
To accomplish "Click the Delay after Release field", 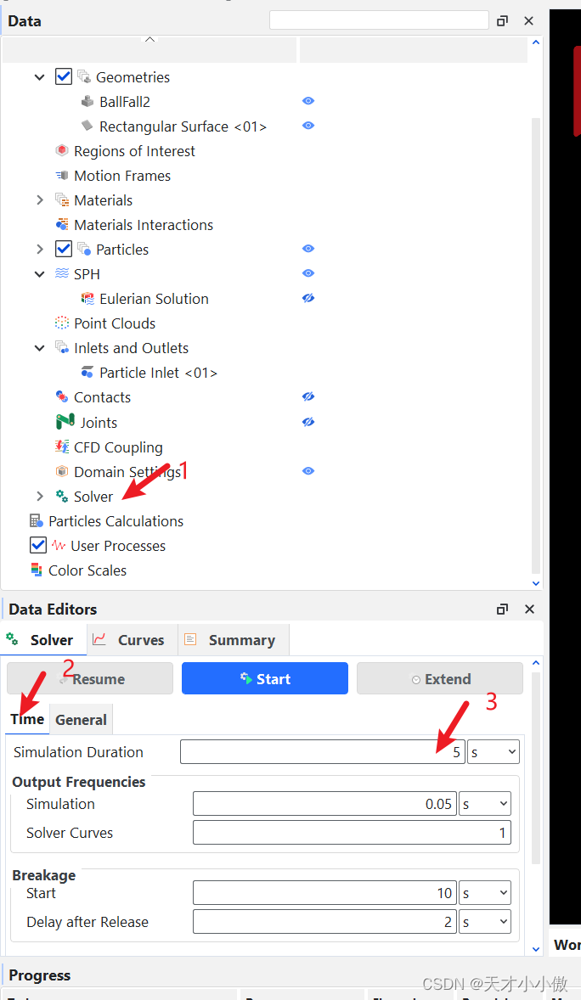I will point(324,922).
